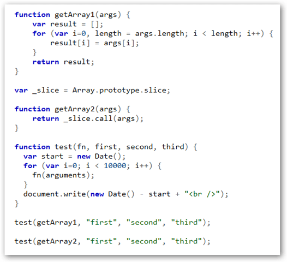Click the number 10000 in the loop
Viewport: 287px width, 262px height.
coord(115,166)
